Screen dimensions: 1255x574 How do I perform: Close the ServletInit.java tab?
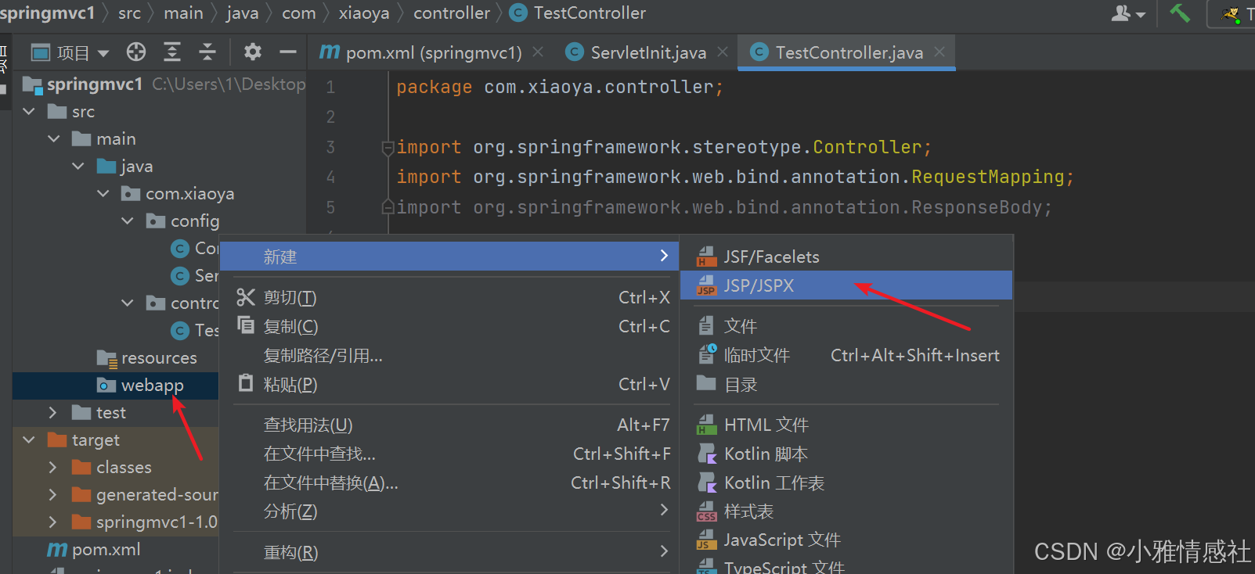(723, 52)
